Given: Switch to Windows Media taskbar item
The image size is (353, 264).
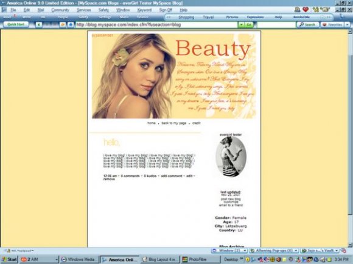Looking at the screenshot, I should [80, 260].
